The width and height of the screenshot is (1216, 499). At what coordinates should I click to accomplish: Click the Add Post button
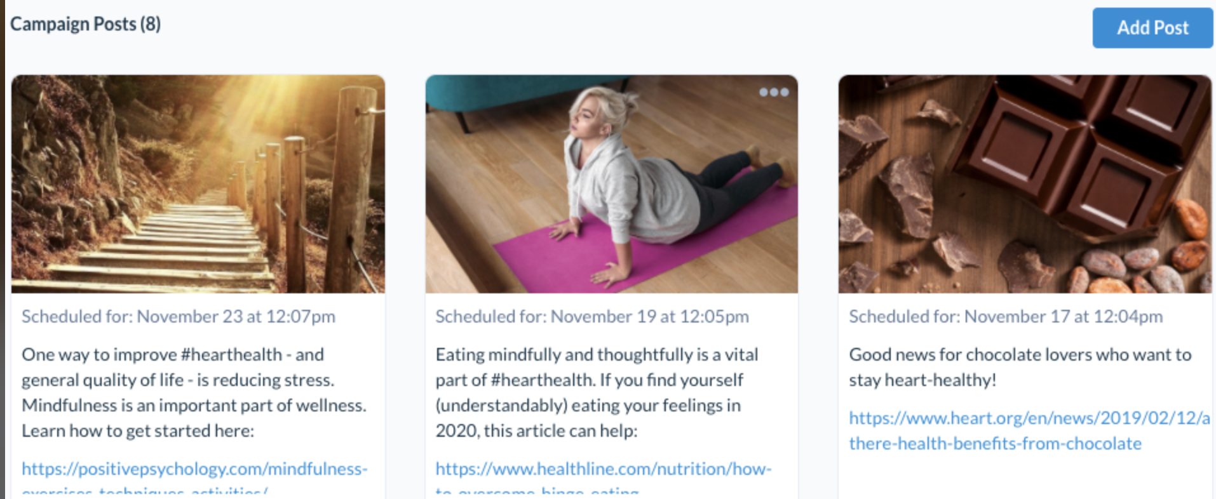(1152, 28)
